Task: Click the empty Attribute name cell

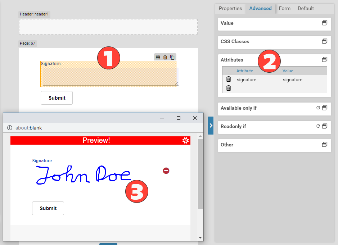Action: (x=258, y=89)
